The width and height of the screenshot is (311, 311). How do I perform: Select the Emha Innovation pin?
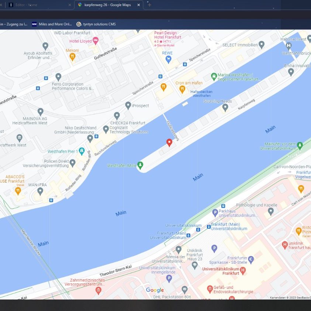point(291,72)
